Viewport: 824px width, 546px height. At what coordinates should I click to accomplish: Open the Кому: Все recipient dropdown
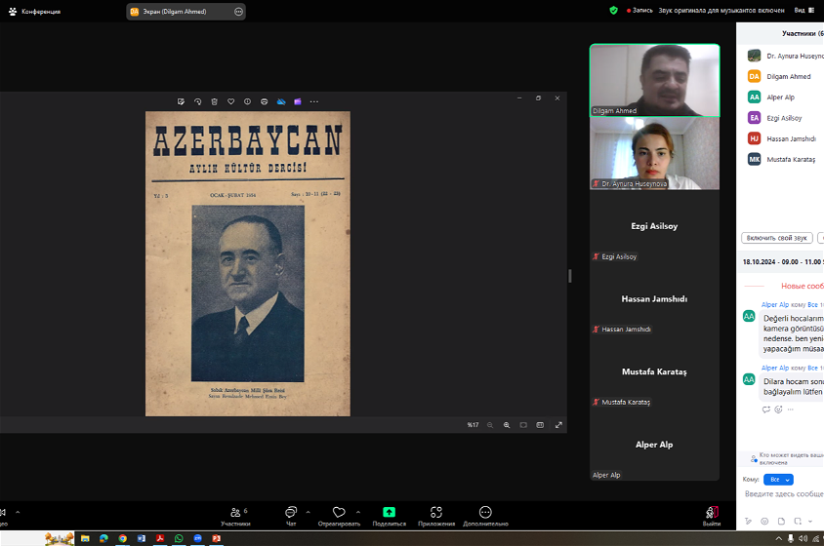pyautogui.click(x=778, y=480)
